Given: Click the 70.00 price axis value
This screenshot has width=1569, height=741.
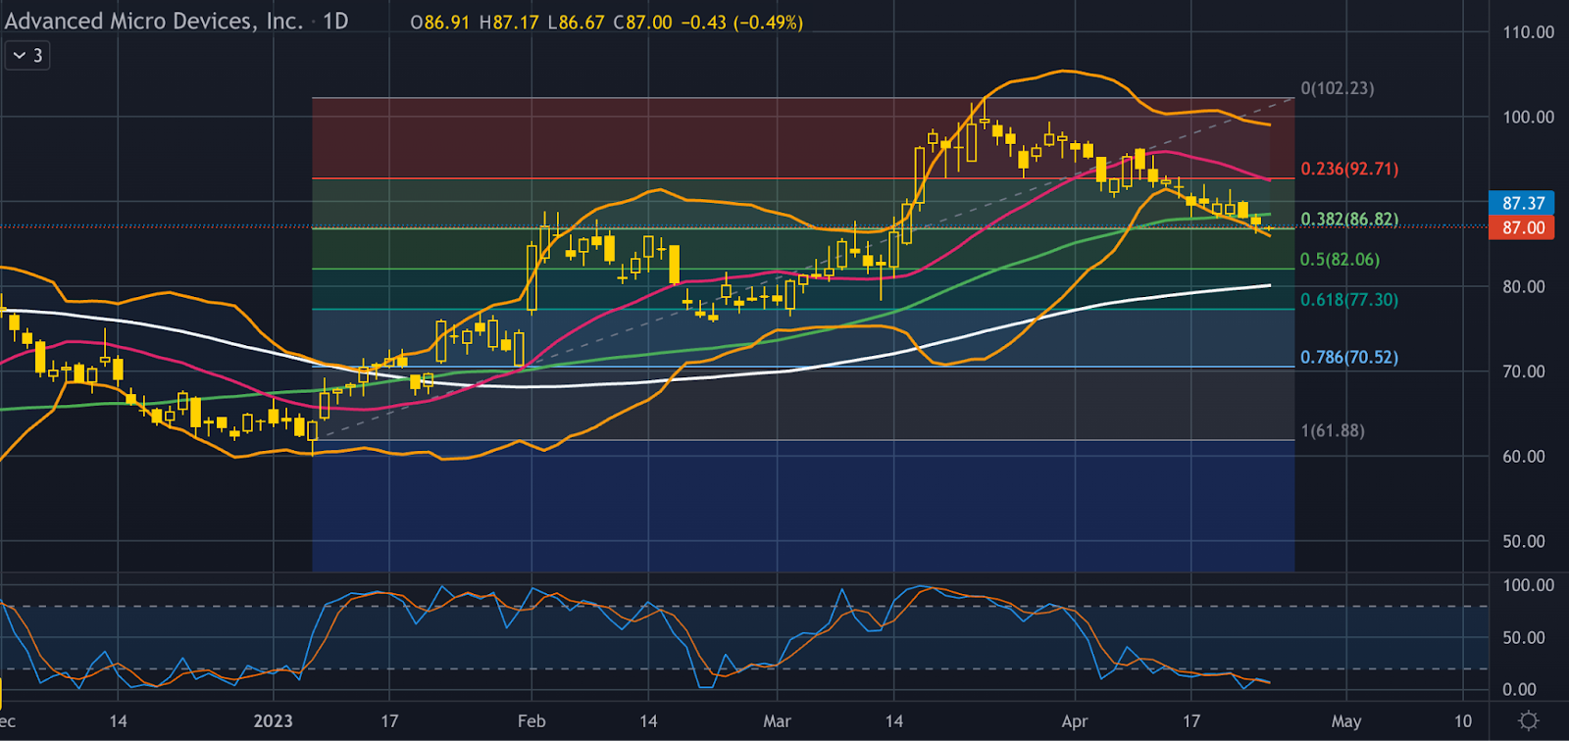Looking at the screenshot, I should click(x=1524, y=371).
